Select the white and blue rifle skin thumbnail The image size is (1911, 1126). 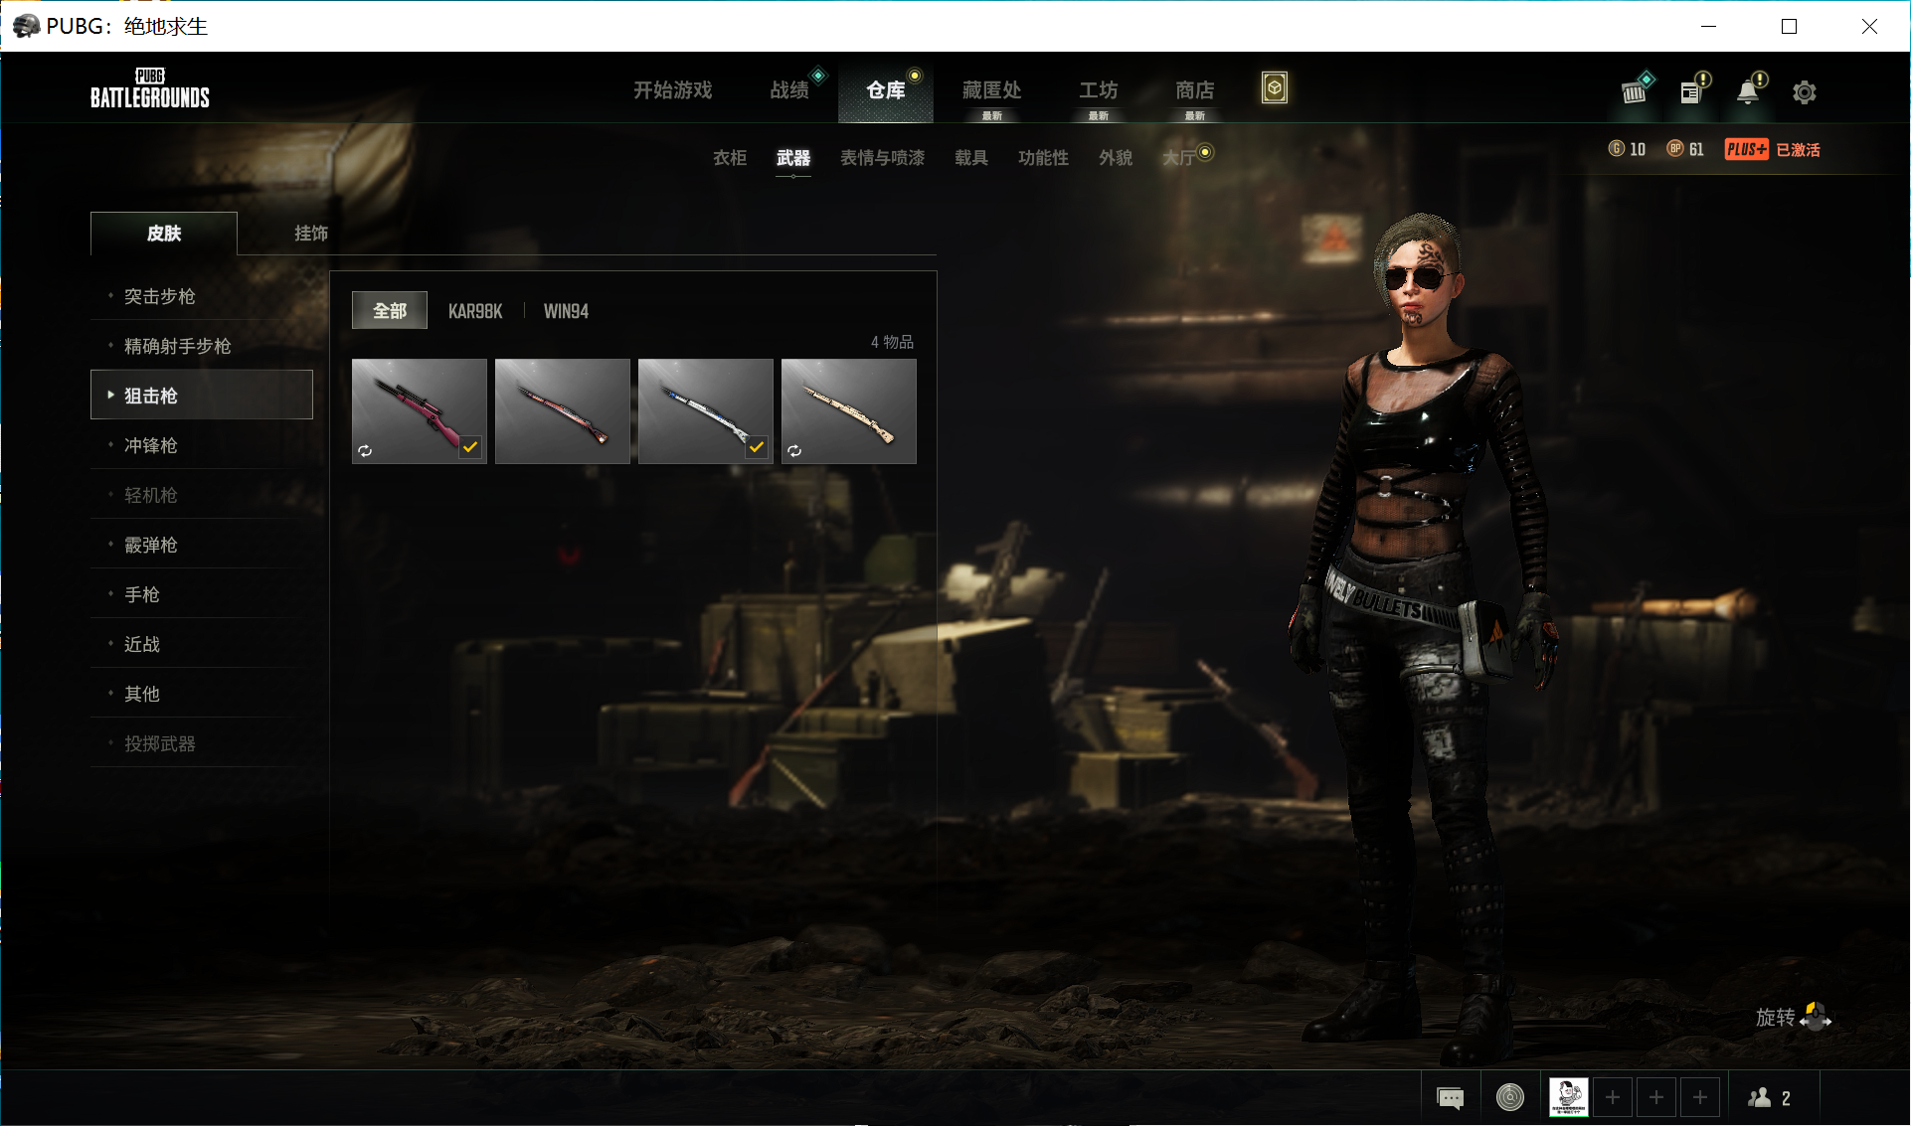coord(706,410)
